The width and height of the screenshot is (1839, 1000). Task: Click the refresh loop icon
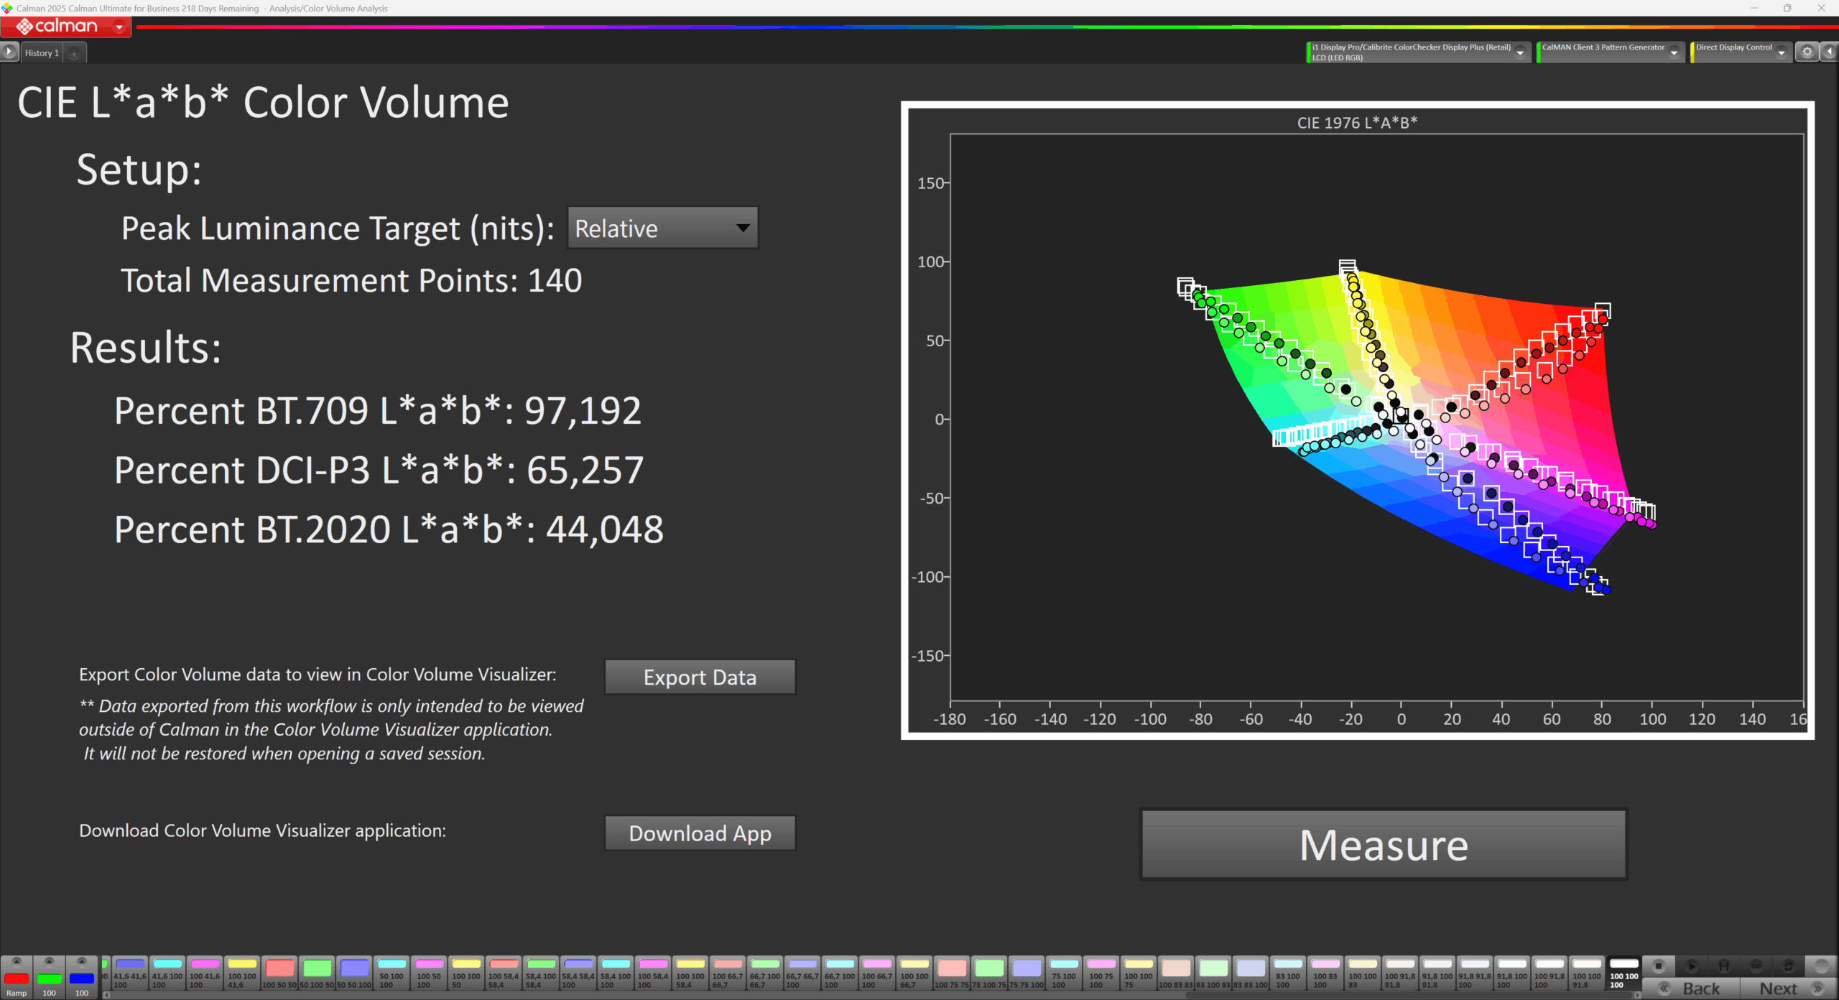click(1789, 966)
